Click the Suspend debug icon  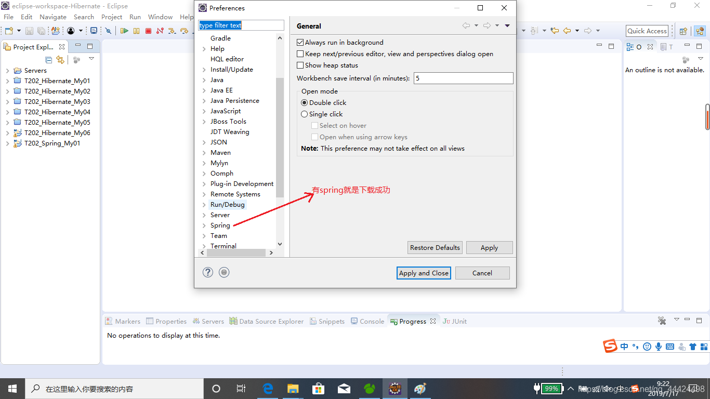pos(136,31)
